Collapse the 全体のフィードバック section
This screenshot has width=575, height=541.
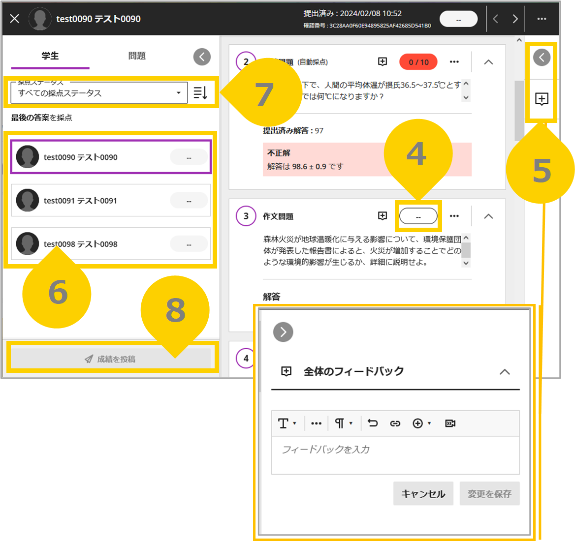(505, 372)
